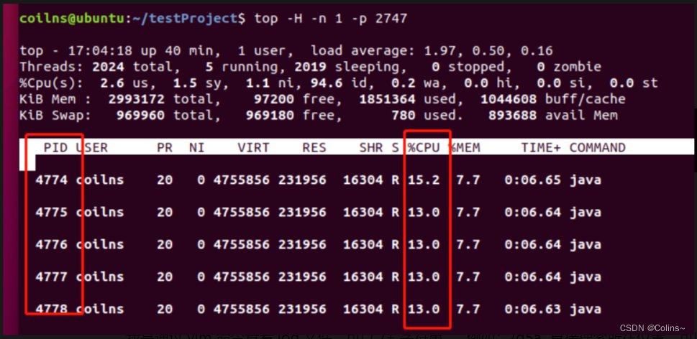Click the prompt 'coilns@ubuntu'
The image size is (697, 339).
(70, 19)
